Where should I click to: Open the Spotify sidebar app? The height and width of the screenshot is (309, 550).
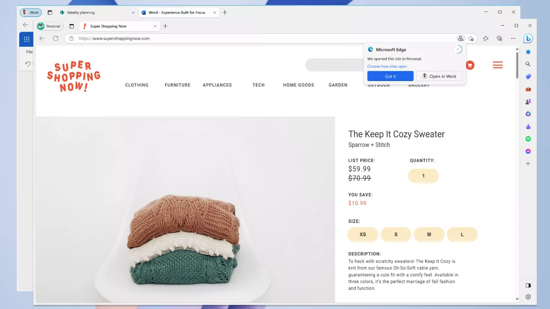[528, 139]
